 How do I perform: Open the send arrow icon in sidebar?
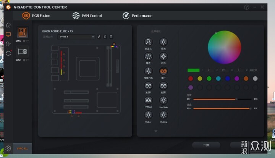[x=8, y=44]
